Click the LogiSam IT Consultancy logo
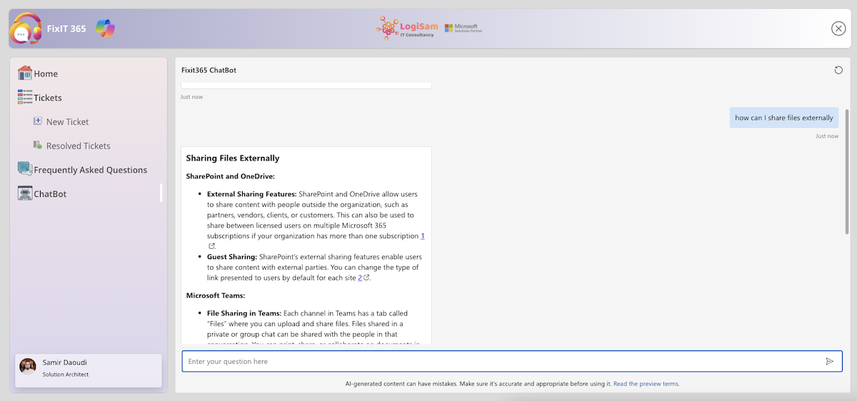857x401 pixels. point(407,28)
